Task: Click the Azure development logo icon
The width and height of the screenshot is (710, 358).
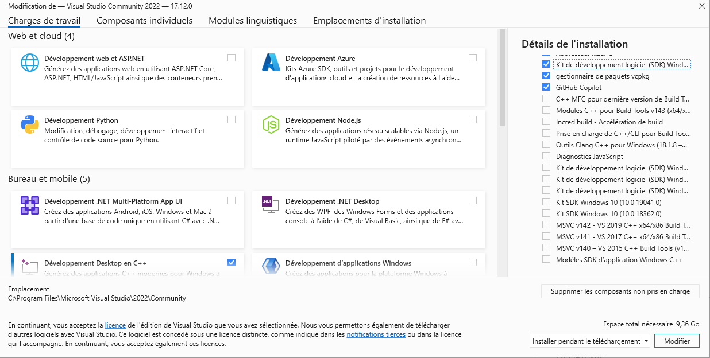Action: click(x=271, y=62)
